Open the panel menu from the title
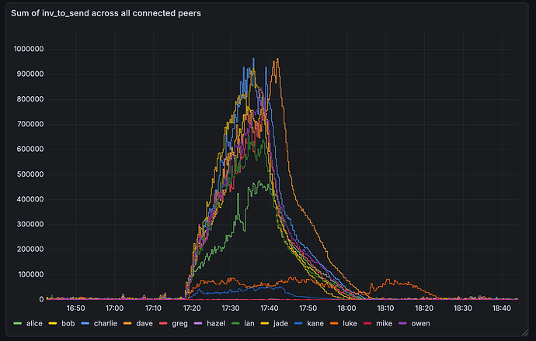 pos(106,13)
